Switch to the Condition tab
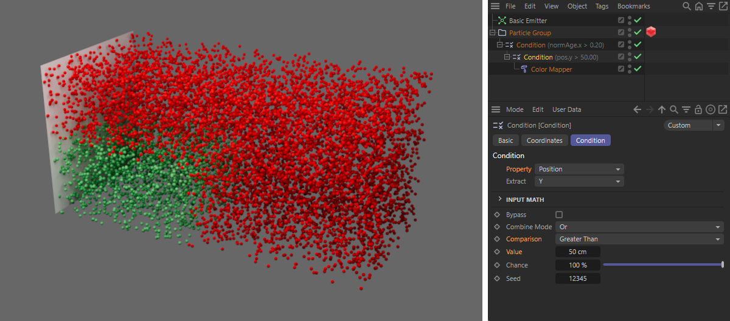Viewport: 730px width, 321px height. point(590,140)
